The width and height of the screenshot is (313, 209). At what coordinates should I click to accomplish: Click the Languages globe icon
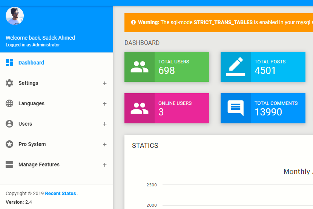(x=9, y=103)
